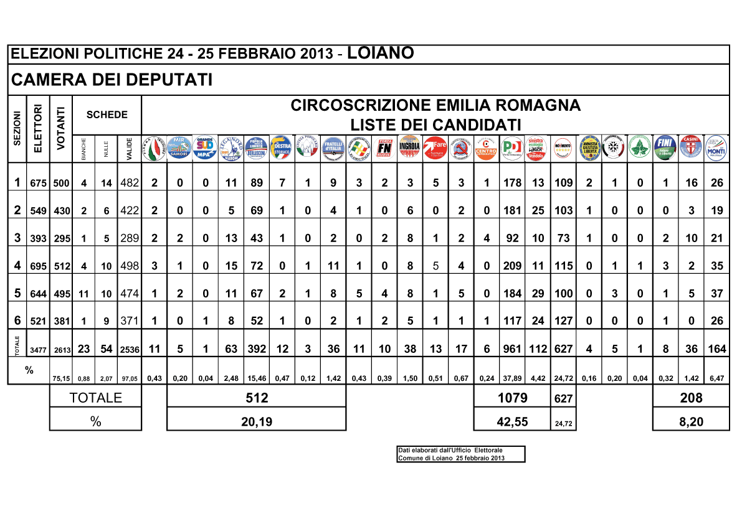The width and height of the screenshot is (742, 524).
Task: Click the SCHEDE column header
Action: click(x=107, y=115)
